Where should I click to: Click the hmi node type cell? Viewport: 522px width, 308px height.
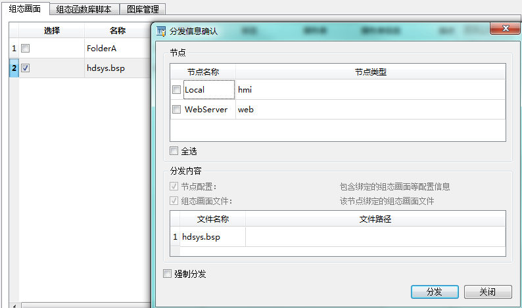coord(371,89)
